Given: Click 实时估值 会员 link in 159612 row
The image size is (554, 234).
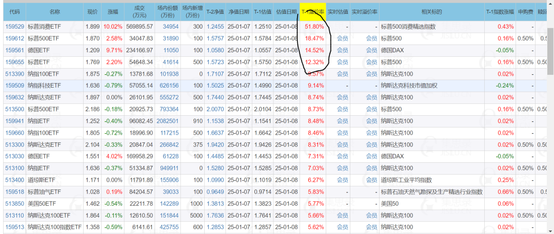Looking at the screenshot, I should [342, 38].
